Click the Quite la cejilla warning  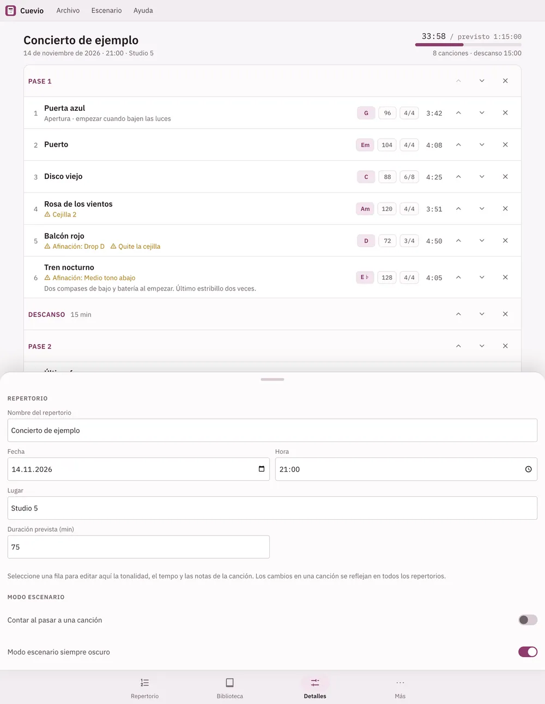click(135, 246)
